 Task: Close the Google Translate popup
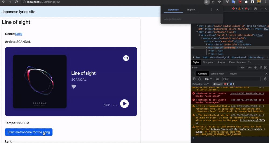pyautogui.click(x=218, y=10)
